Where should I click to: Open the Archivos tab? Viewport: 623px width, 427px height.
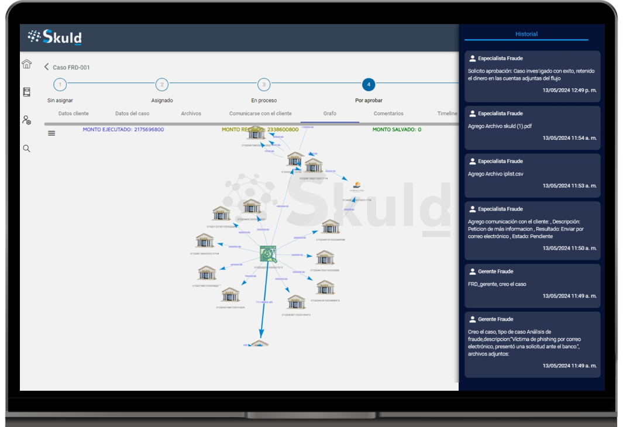191,113
